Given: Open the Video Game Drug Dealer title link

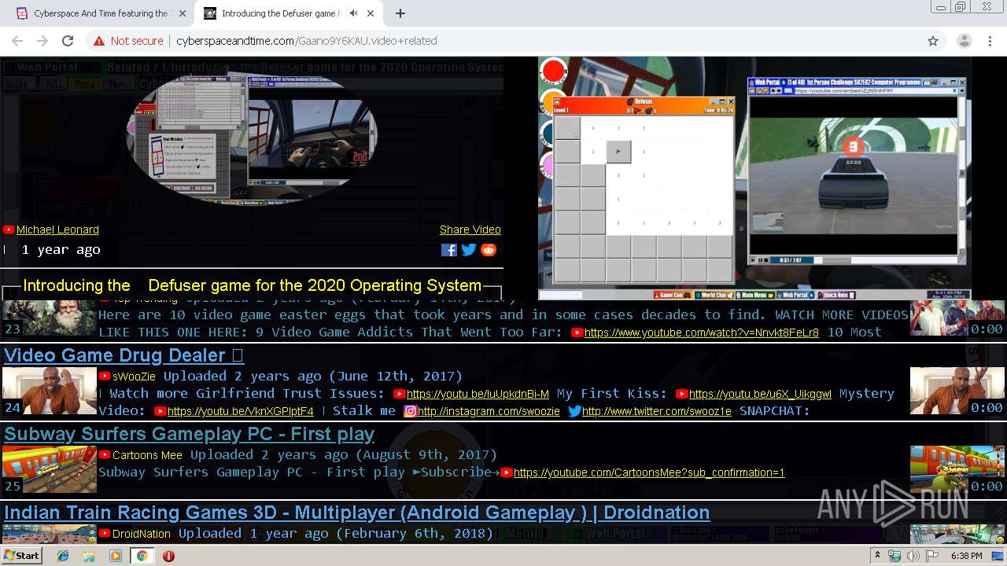Looking at the screenshot, I should 124,355.
